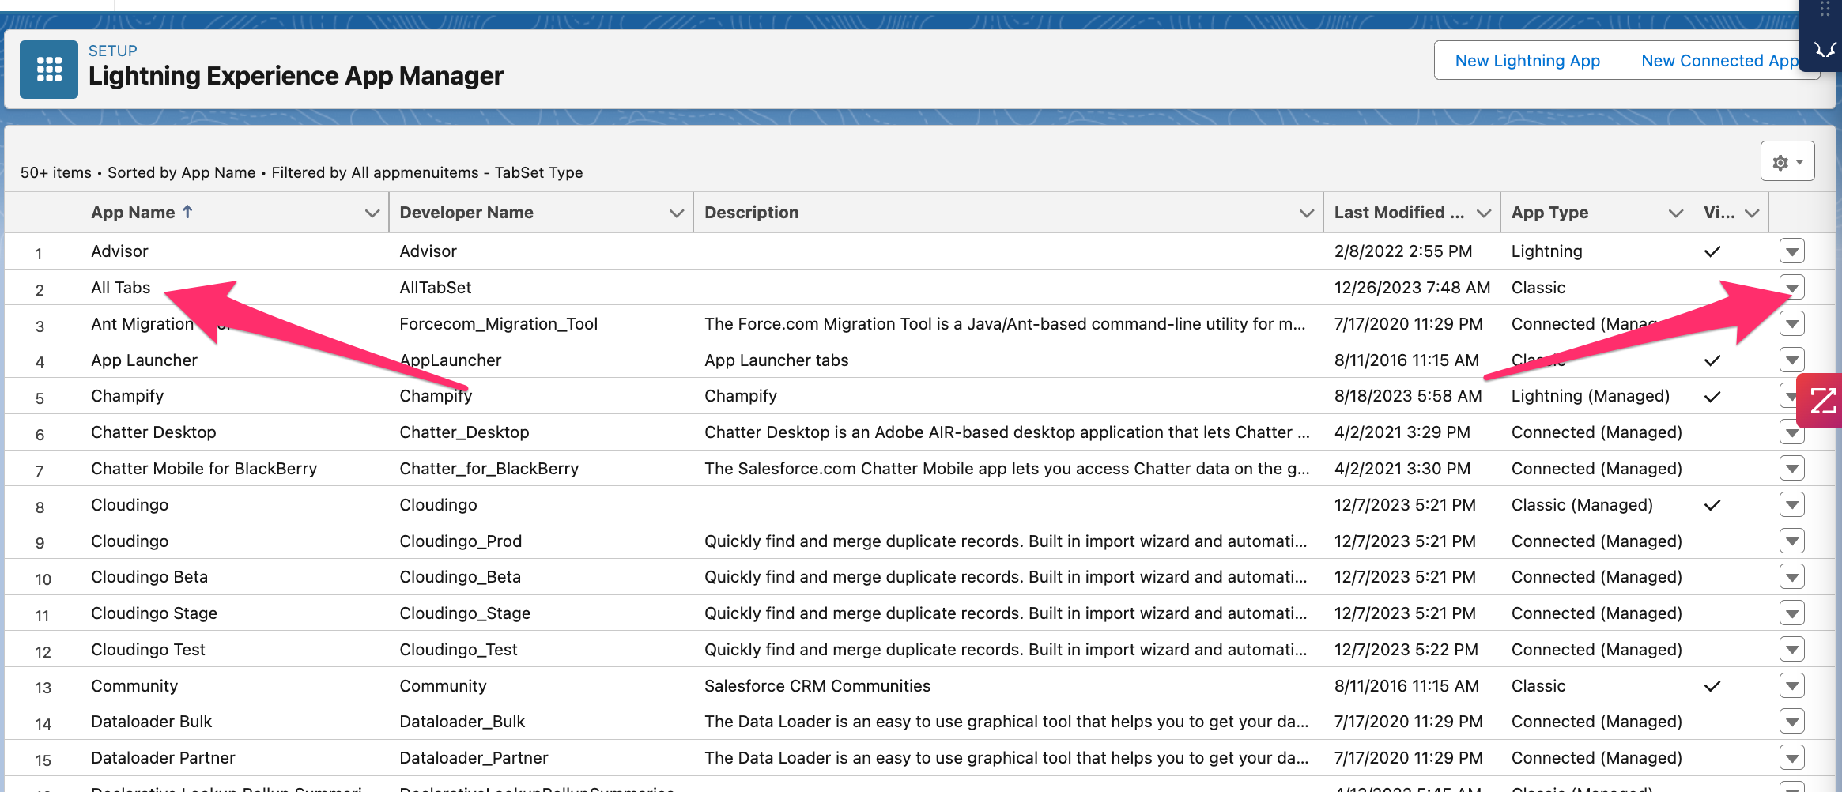Expand the Last Modified column menu chevron
The width and height of the screenshot is (1842, 792).
[x=1483, y=213]
